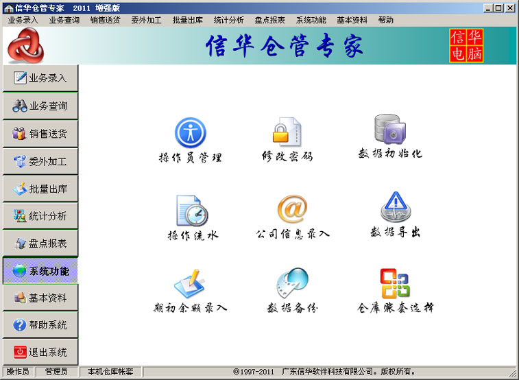The image size is (519, 380).
Task: Launch 数据备份 film globe icon
Action: click(x=293, y=283)
